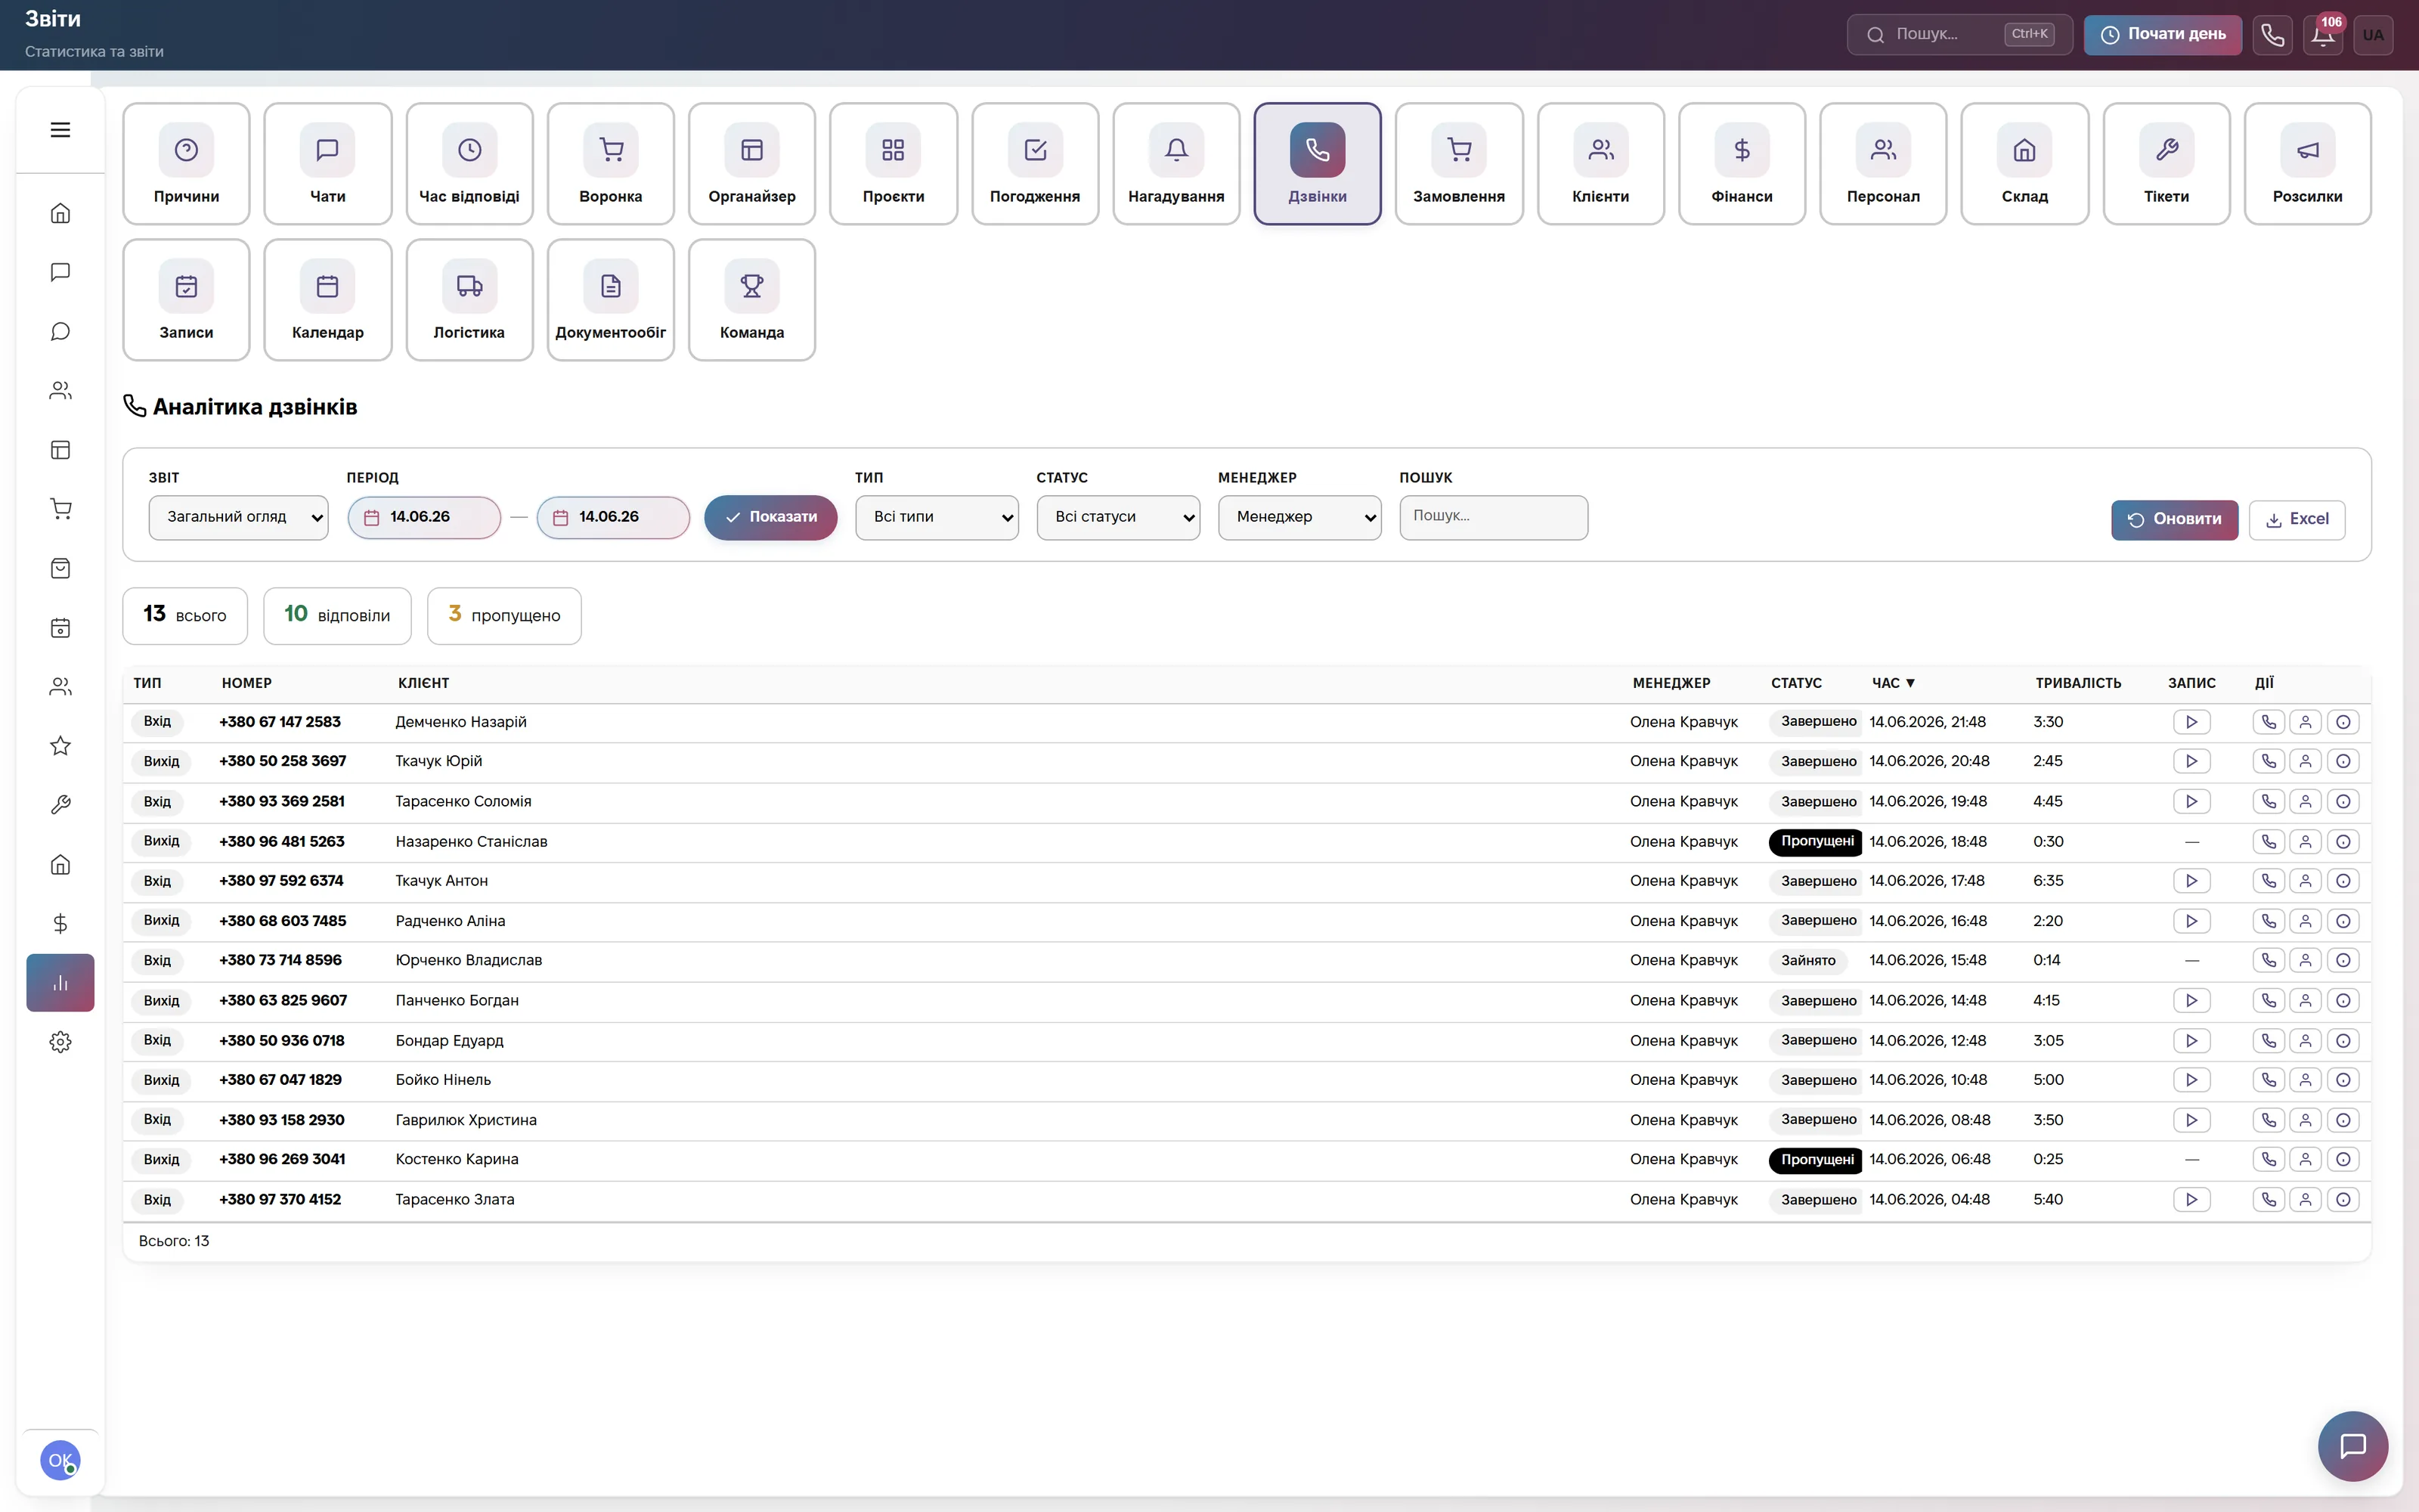Sort by the ЧАС column header
The image size is (2419, 1512).
point(1893,683)
